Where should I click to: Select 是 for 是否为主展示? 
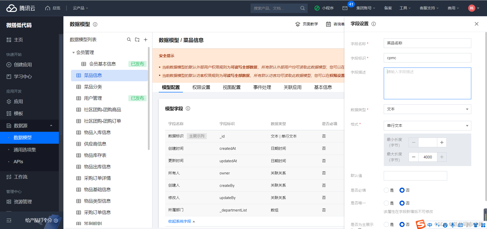point(386,224)
